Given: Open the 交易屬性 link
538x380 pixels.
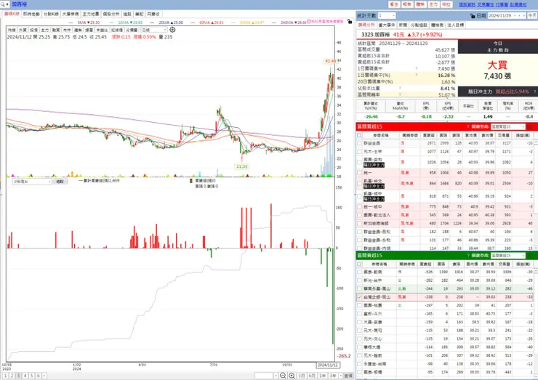Looking at the screenshot, I should tap(486, 4).
